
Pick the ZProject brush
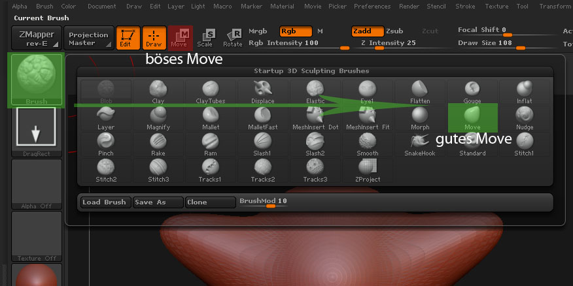[x=367, y=170]
